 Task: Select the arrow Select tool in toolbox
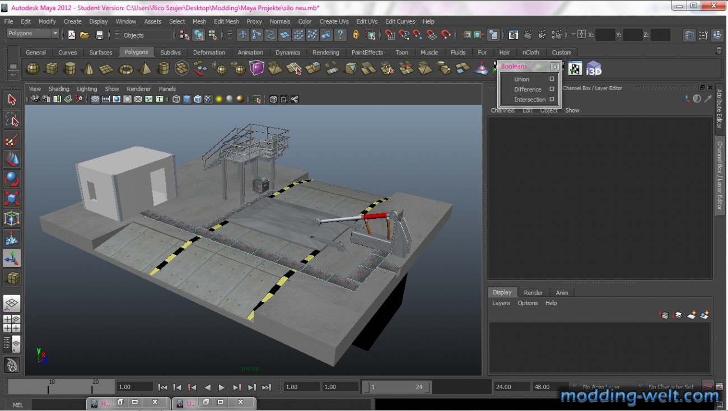pos(12,100)
